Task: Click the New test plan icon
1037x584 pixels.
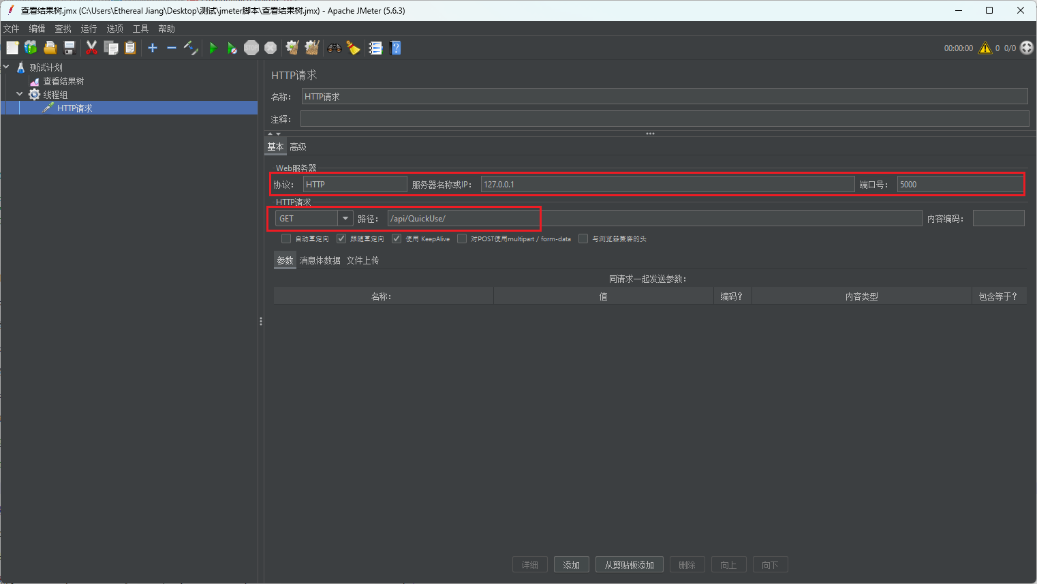Action: coord(12,48)
